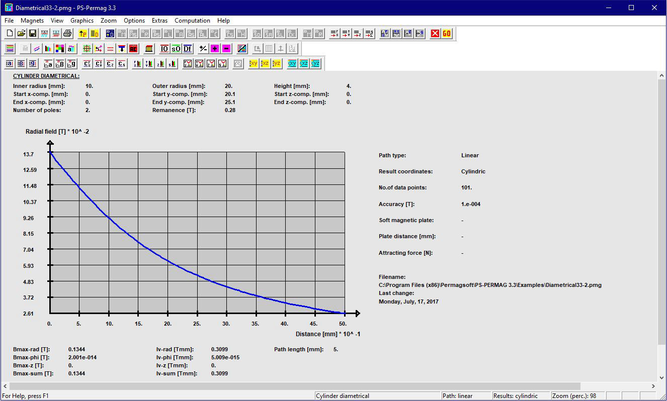Open the Extras menu

(159, 21)
